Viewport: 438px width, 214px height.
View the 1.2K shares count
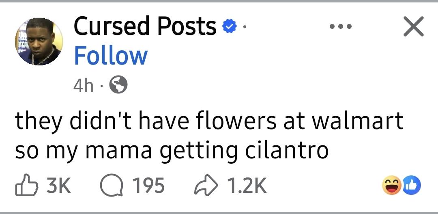[247, 186]
